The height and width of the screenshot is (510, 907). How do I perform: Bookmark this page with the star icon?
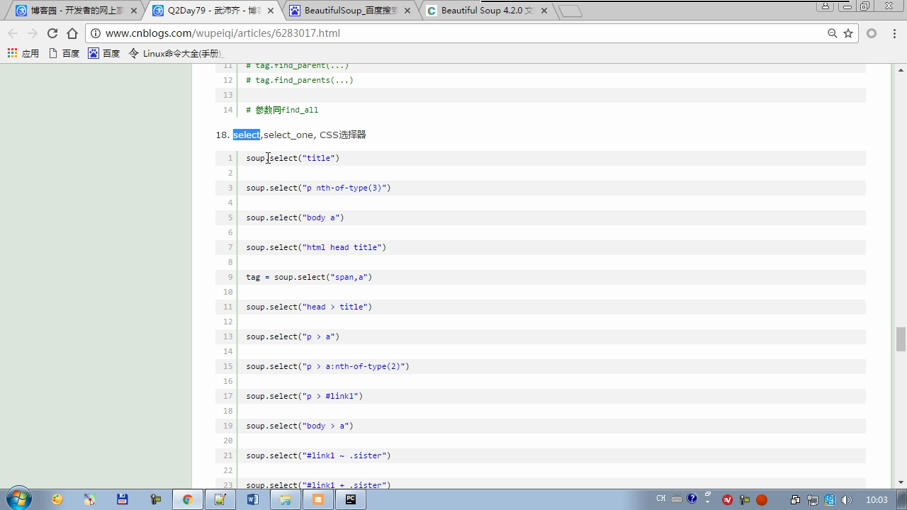(848, 33)
